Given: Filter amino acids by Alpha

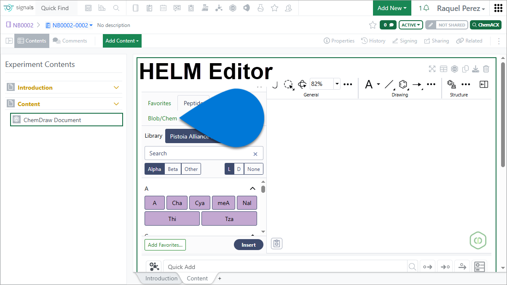Looking at the screenshot, I should [154, 169].
